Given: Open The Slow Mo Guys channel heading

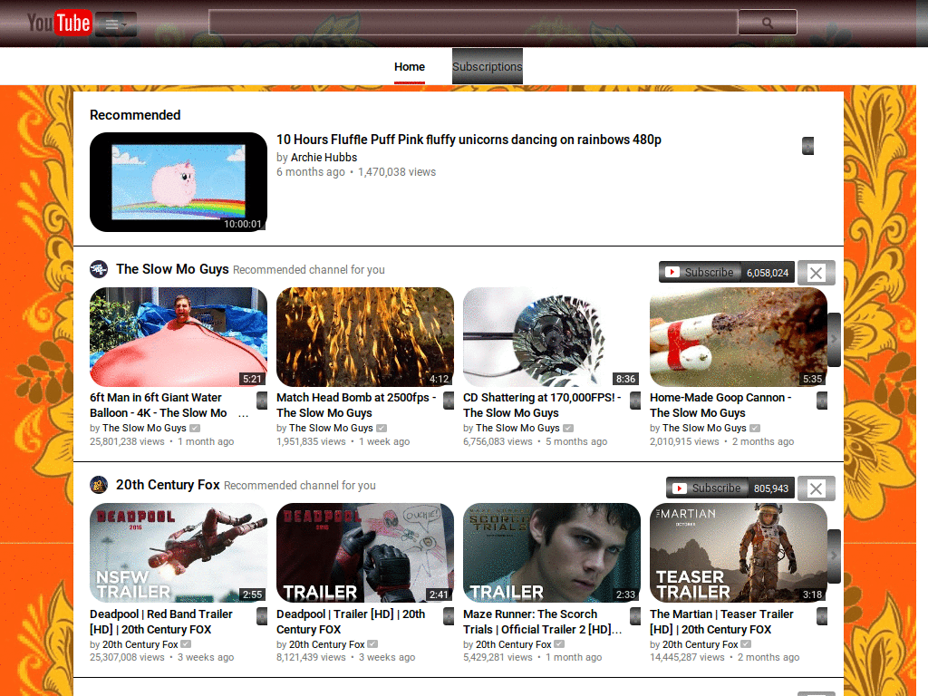Looking at the screenshot, I should (172, 269).
